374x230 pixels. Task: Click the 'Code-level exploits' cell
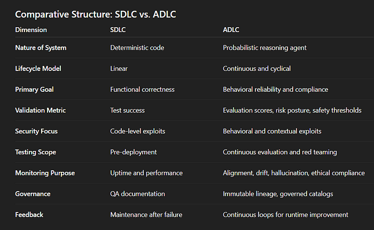click(138, 131)
